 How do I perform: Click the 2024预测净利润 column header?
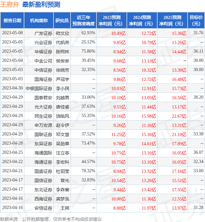(142, 21)
